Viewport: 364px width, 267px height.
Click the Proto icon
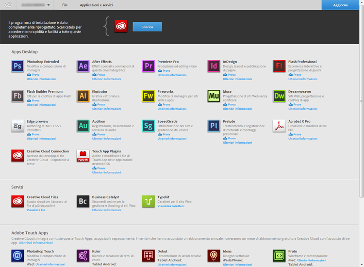[x=279, y=256]
